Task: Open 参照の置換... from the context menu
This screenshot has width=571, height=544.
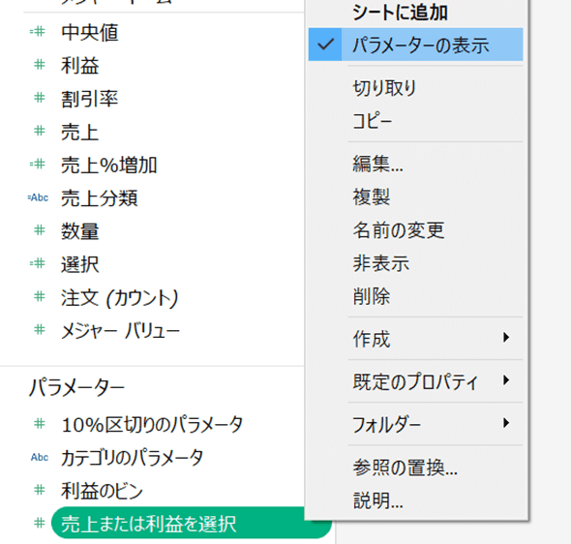Action: [405, 468]
